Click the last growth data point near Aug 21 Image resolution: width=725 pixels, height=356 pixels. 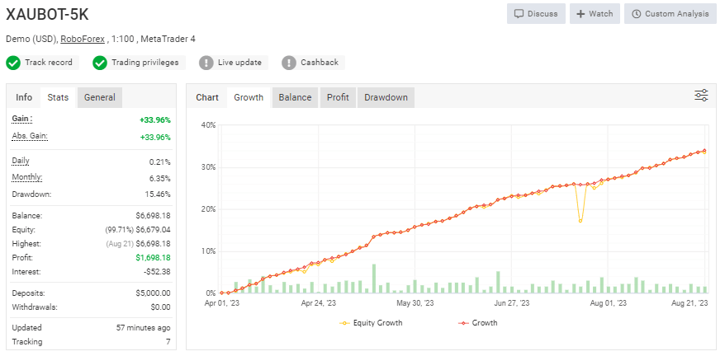tap(704, 151)
